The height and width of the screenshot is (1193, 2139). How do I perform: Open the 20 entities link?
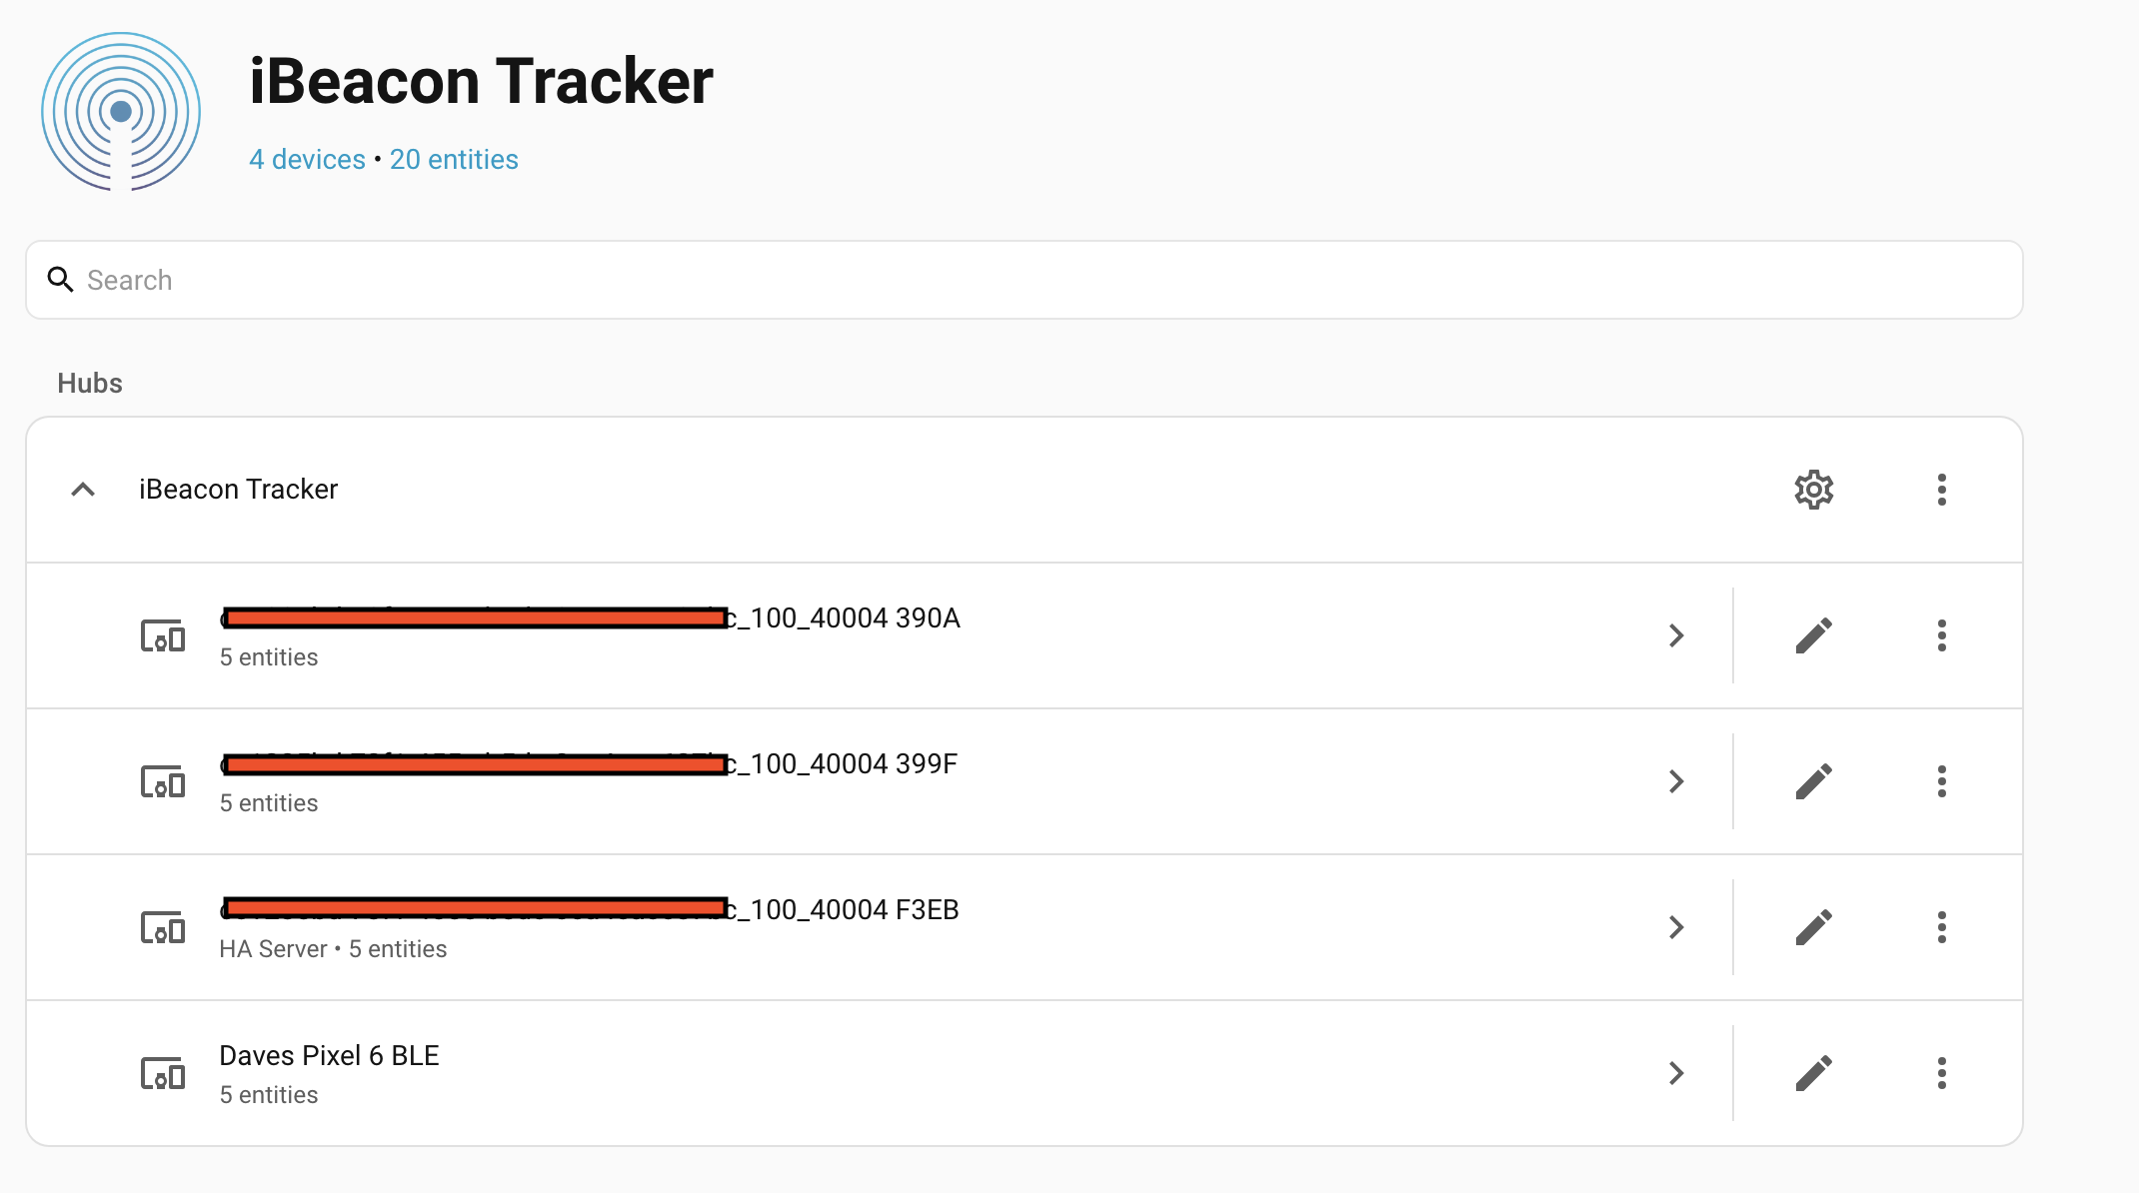(454, 160)
